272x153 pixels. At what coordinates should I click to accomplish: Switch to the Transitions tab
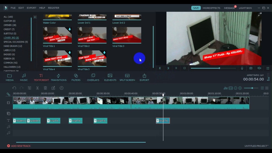pyautogui.click(x=59, y=77)
